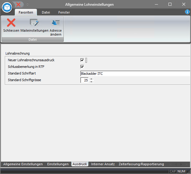The width and height of the screenshot is (191, 174).
Task: Click the NUM status bar indicator
Action: pos(181,171)
